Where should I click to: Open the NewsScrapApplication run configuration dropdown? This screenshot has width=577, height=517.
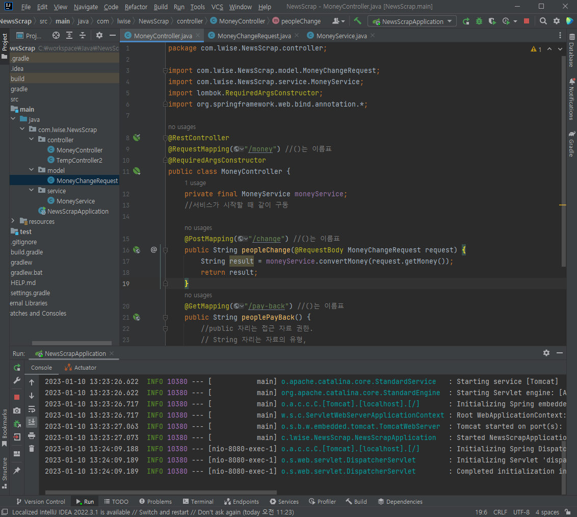tap(412, 21)
